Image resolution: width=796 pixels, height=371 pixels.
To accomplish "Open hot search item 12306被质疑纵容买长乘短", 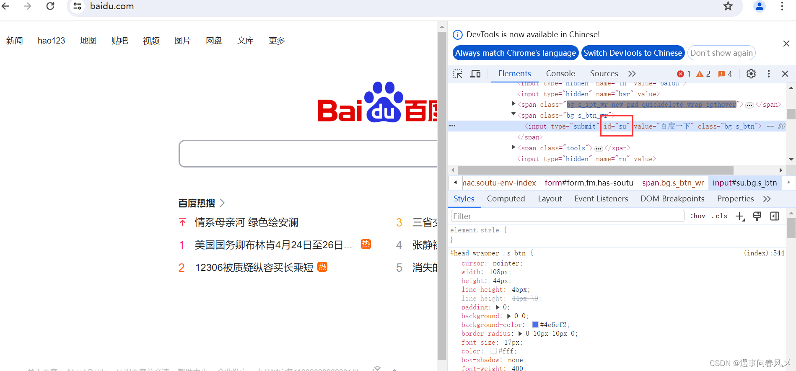I will (254, 268).
